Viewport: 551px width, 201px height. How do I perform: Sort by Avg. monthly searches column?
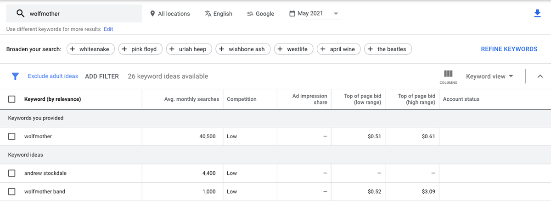191,99
